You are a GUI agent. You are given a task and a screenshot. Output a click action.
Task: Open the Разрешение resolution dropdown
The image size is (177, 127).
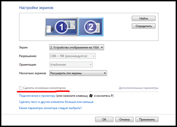(72, 56)
